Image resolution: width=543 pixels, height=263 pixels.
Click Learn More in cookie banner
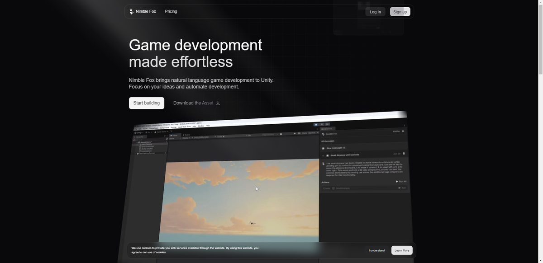pyautogui.click(x=402, y=250)
